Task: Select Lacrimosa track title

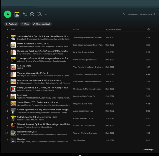Action: click(22, 95)
